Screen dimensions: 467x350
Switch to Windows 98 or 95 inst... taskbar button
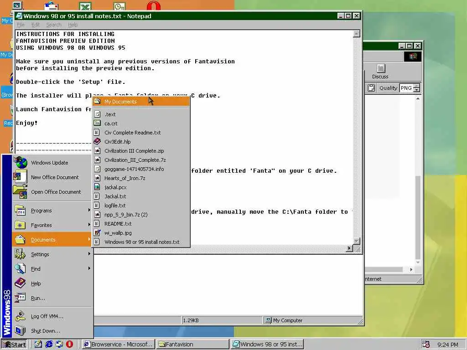tap(267, 345)
